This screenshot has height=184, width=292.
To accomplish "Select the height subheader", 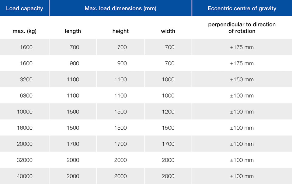I will [x=120, y=31].
